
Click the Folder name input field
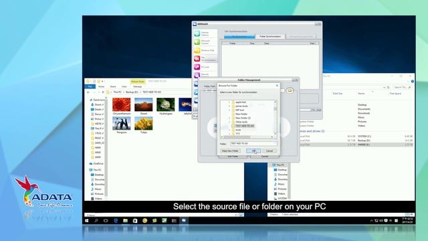point(253,143)
